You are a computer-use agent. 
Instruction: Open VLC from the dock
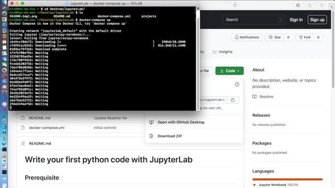point(4,156)
